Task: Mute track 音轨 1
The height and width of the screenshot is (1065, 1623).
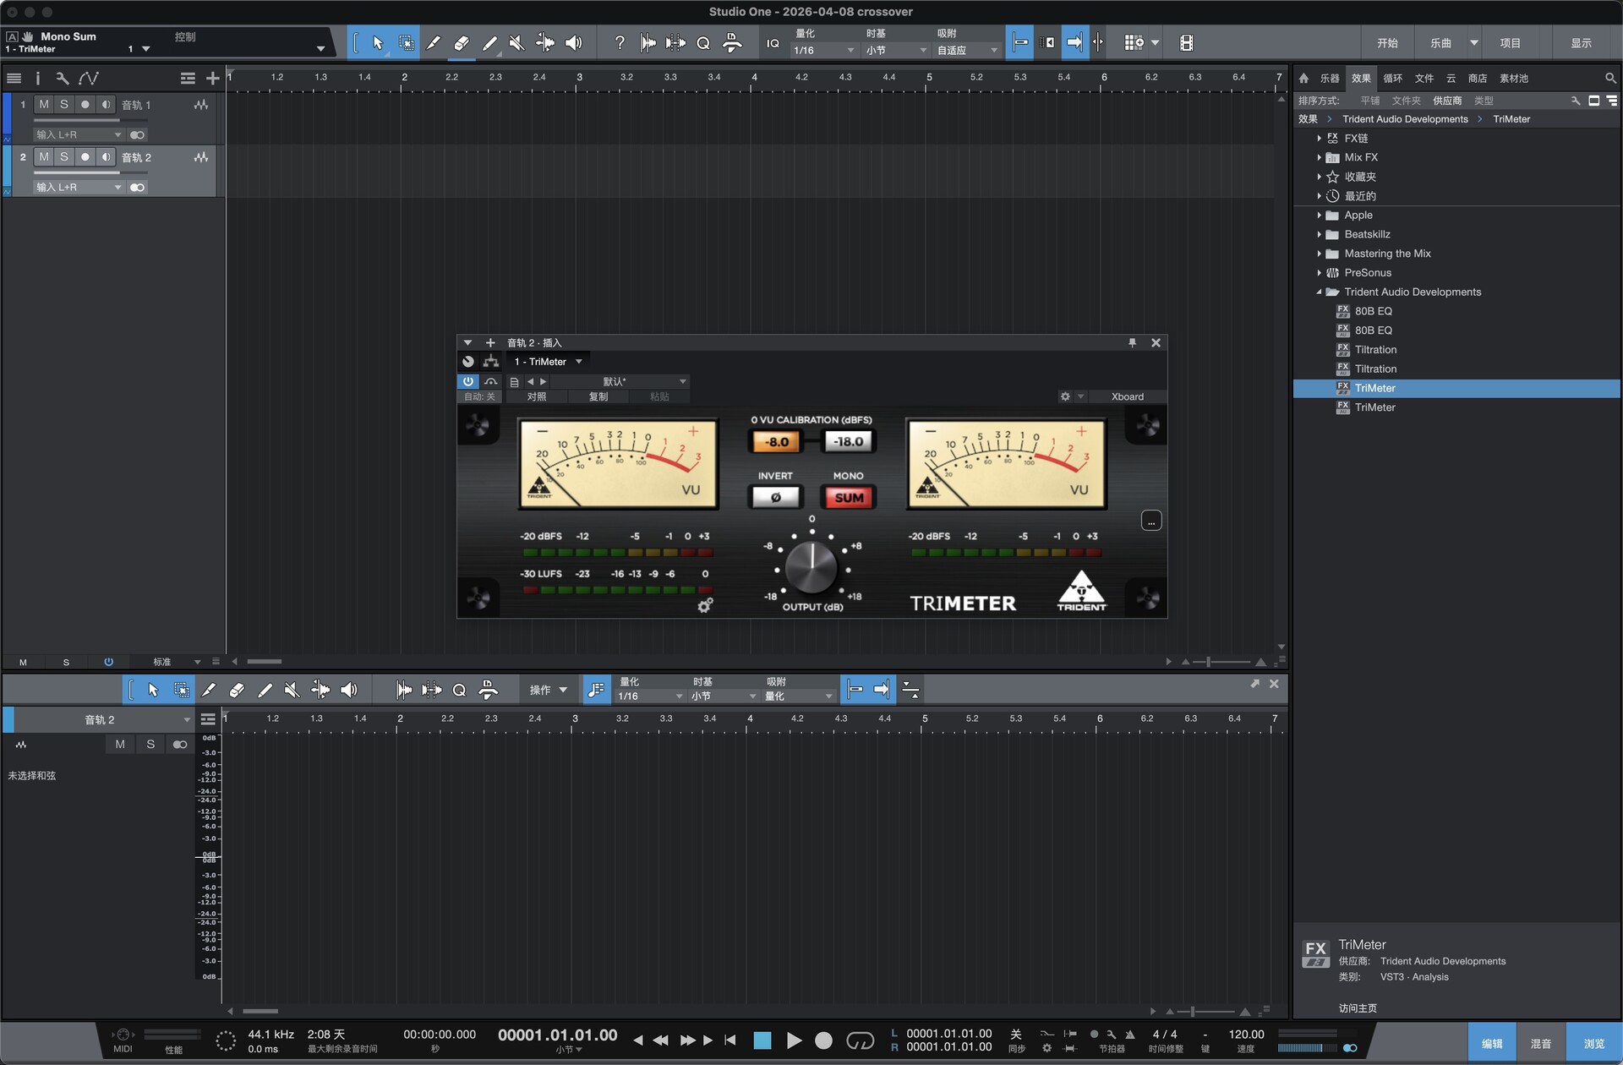Action: click(44, 105)
